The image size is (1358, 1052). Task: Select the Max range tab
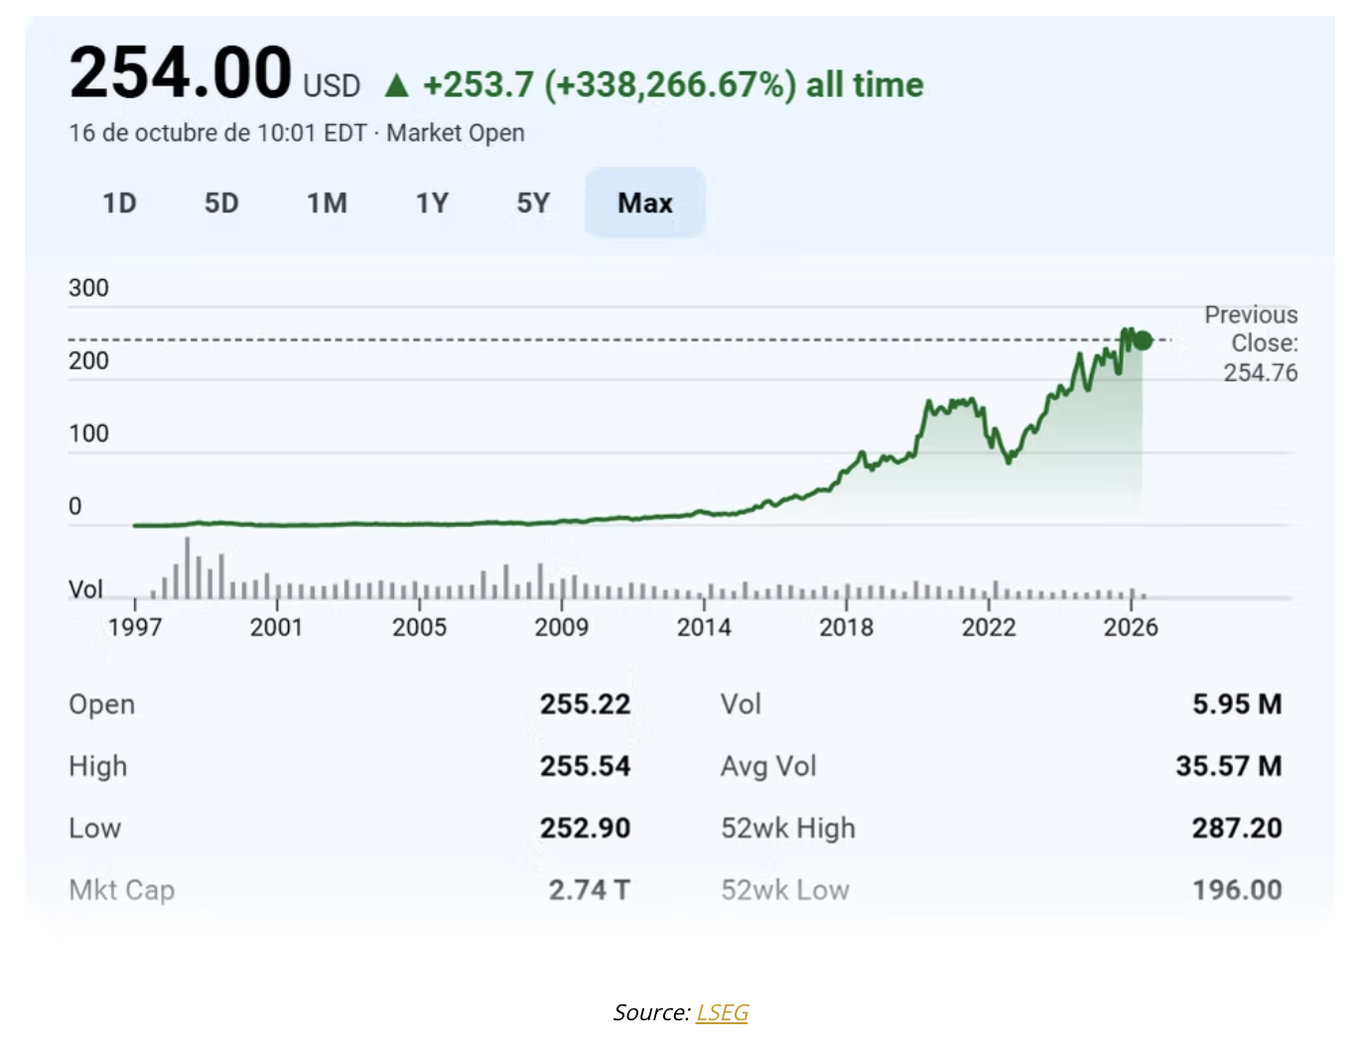(645, 203)
